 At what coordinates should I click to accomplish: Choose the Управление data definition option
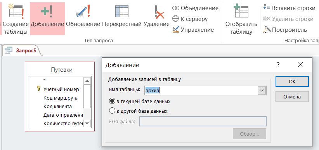(193, 30)
